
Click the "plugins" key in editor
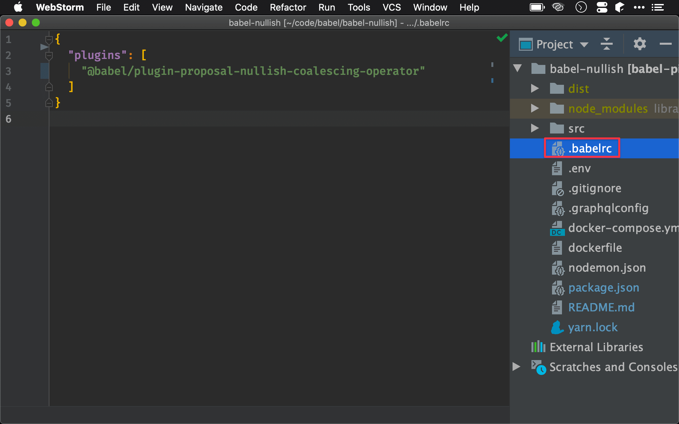(x=97, y=55)
